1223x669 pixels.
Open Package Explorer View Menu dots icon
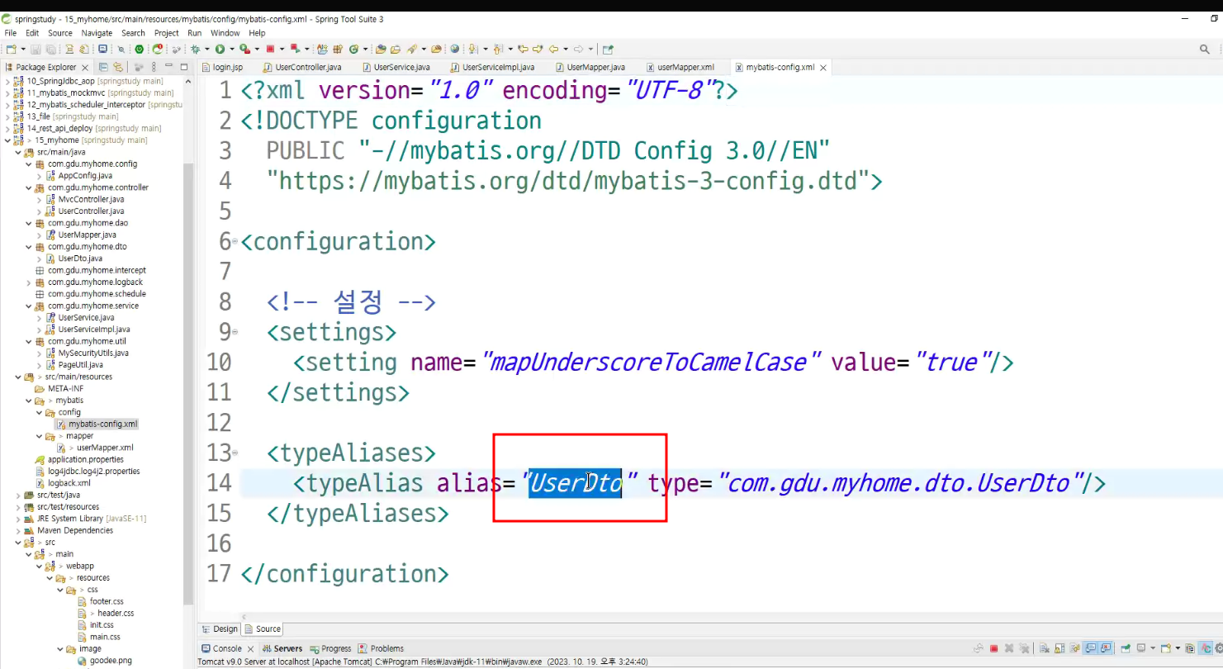click(154, 67)
